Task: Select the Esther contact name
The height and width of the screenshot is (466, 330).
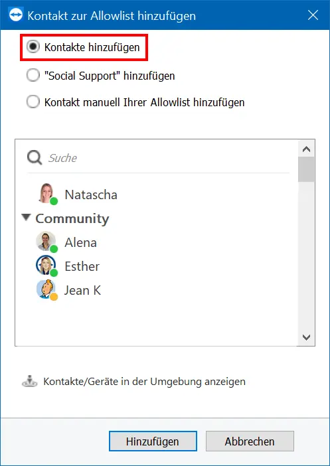Action: (82, 266)
